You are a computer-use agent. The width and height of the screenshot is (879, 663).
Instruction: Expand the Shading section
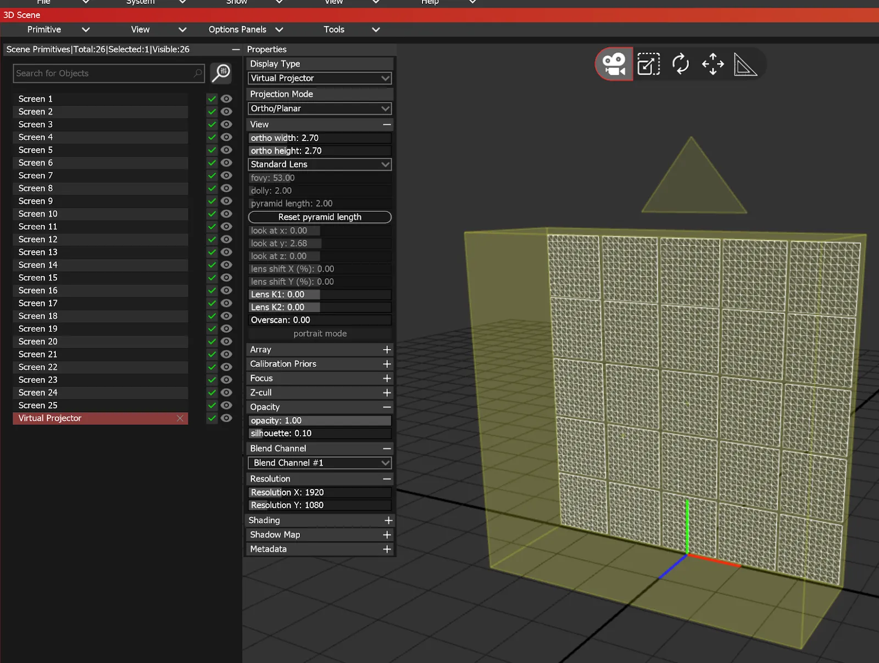(x=388, y=520)
